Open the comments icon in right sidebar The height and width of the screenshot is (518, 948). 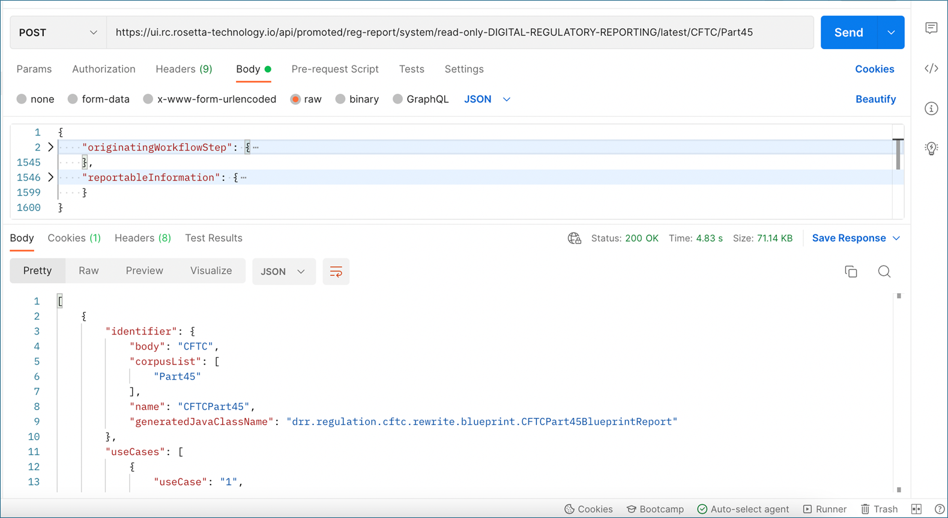click(931, 28)
